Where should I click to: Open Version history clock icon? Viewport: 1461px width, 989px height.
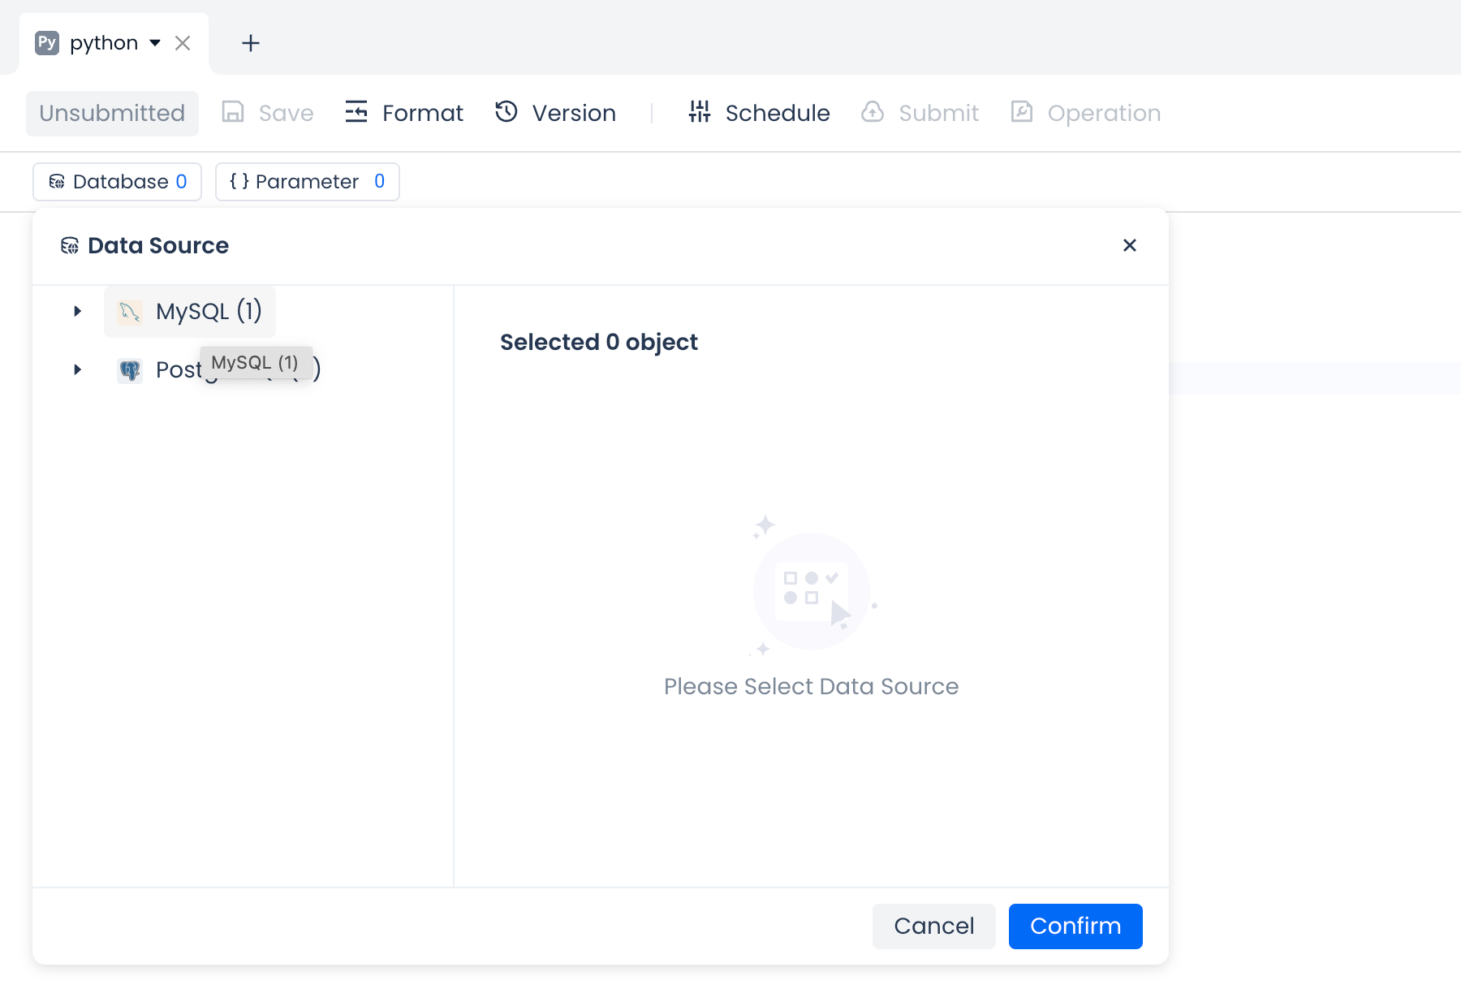[506, 112]
